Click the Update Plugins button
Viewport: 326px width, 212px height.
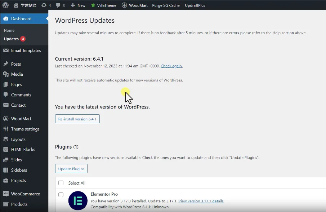click(71, 168)
